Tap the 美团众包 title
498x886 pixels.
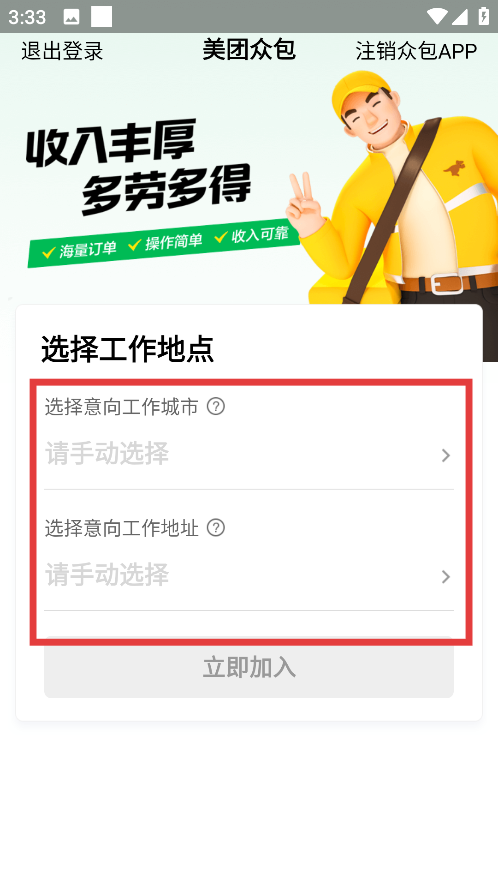pyautogui.click(x=249, y=49)
